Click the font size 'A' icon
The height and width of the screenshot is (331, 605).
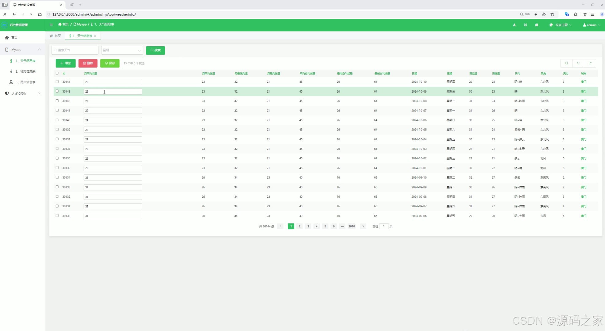[514, 25]
